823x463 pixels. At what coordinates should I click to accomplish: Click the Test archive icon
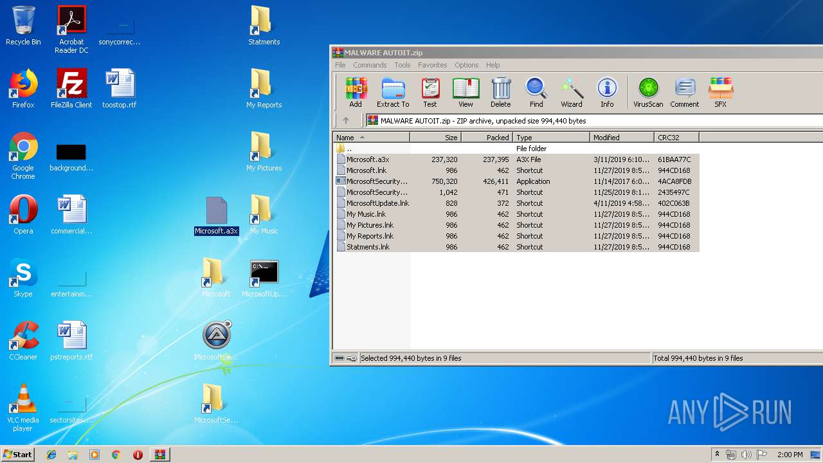click(x=430, y=93)
